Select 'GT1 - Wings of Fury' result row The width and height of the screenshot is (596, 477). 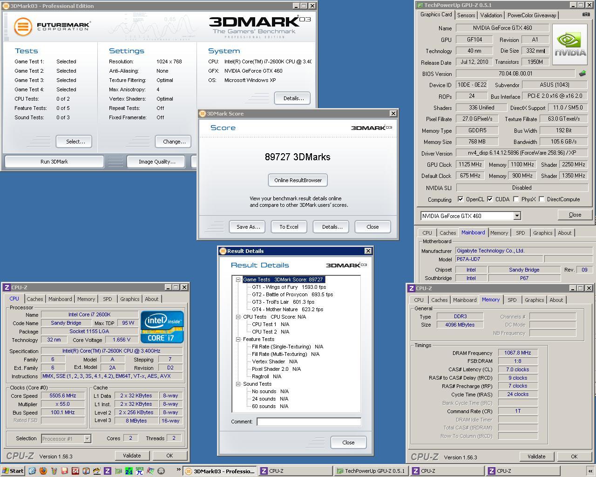[x=289, y=287]
